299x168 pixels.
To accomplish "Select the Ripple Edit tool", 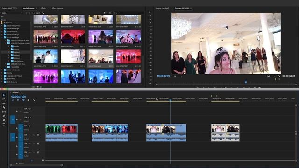I will [x=4, y=103].
